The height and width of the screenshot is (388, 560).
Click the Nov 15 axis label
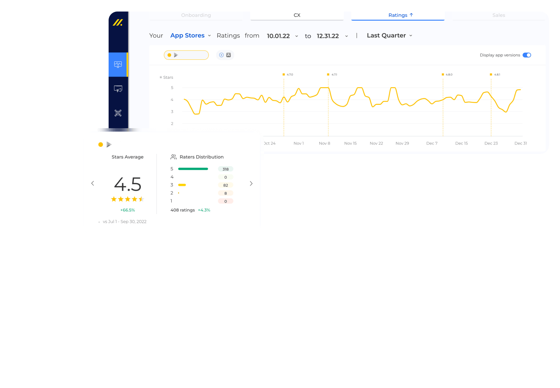(350, 143)
